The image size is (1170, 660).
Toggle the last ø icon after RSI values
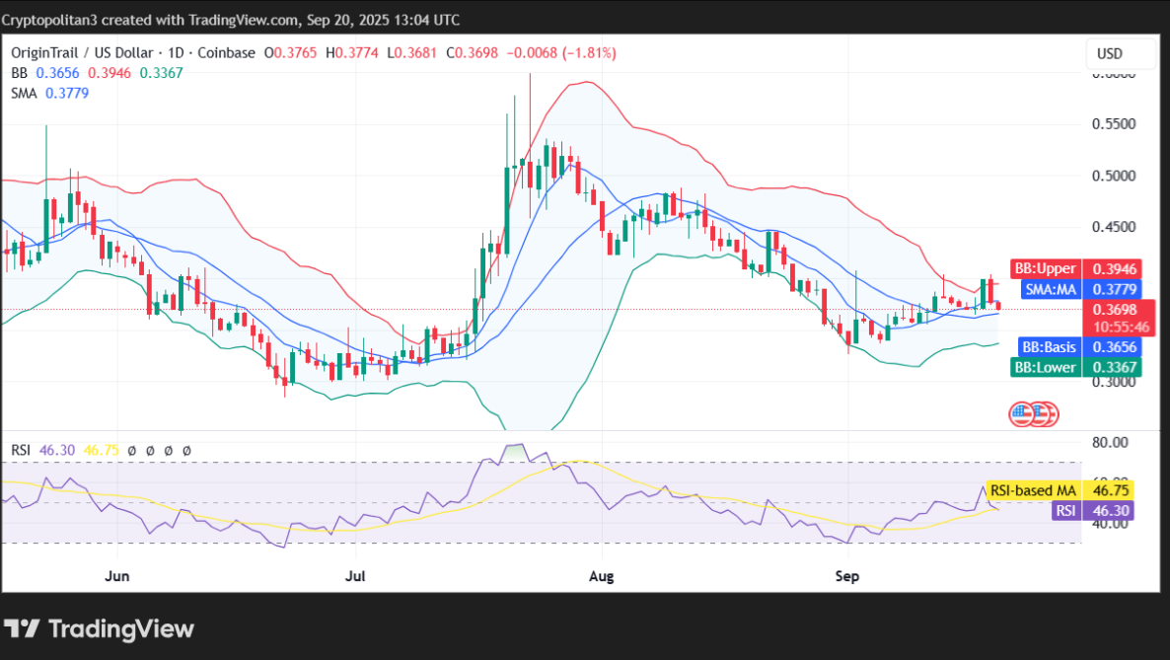(x=185, y=450)
